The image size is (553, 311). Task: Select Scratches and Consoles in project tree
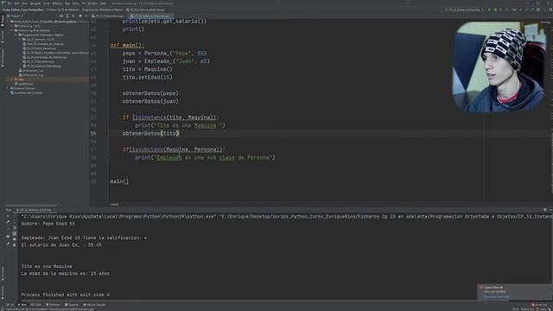[28, 93]
